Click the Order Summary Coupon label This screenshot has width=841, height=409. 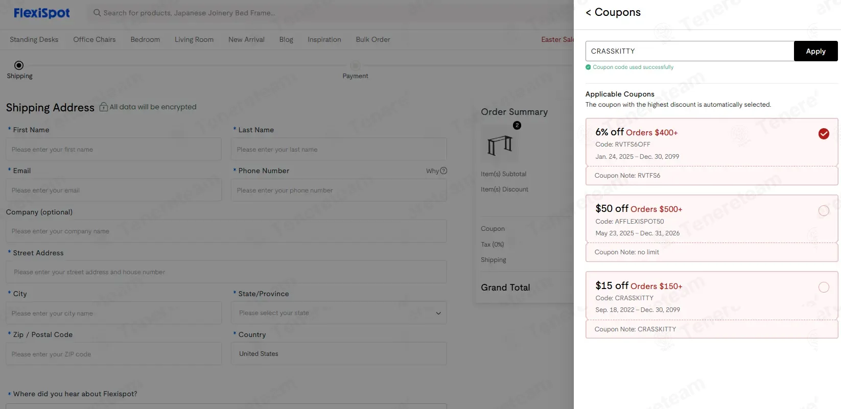[493, 229]
